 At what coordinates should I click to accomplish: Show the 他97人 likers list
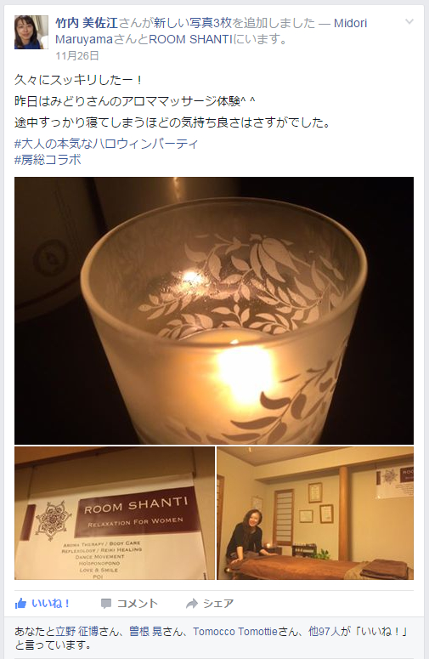point(324,631)
